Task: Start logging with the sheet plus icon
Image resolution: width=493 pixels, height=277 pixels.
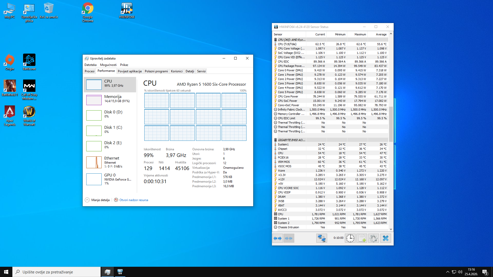Action: (362, 238)
